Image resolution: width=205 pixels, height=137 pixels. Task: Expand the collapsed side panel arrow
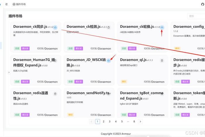(x=9, y=72)
